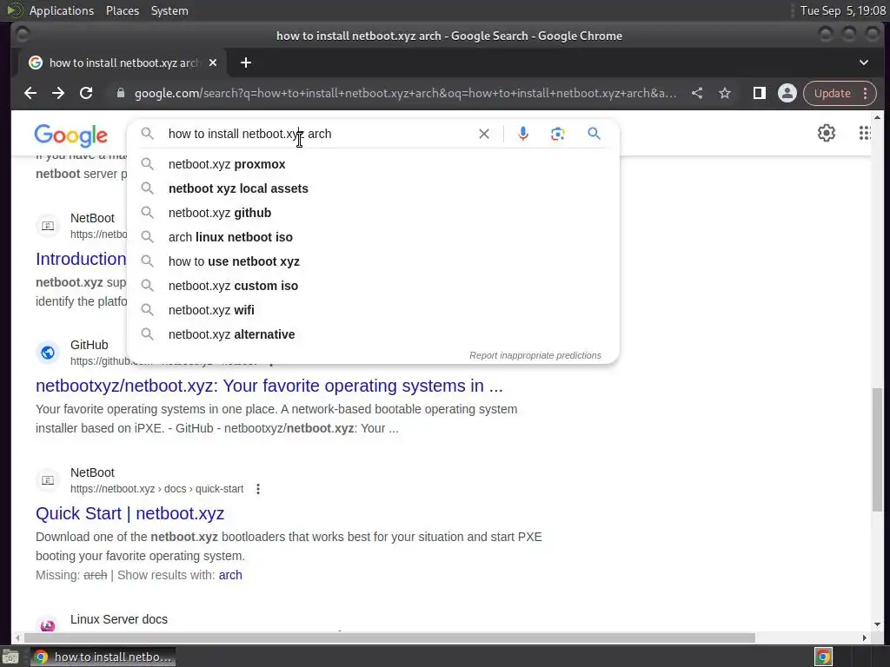Open Introduction result link
This screenshot has height=667, width=890.
coord(81,259)
